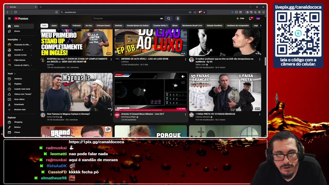
Task: Open the Brave Rewards triangle icon
Action: tap(204, 12)
